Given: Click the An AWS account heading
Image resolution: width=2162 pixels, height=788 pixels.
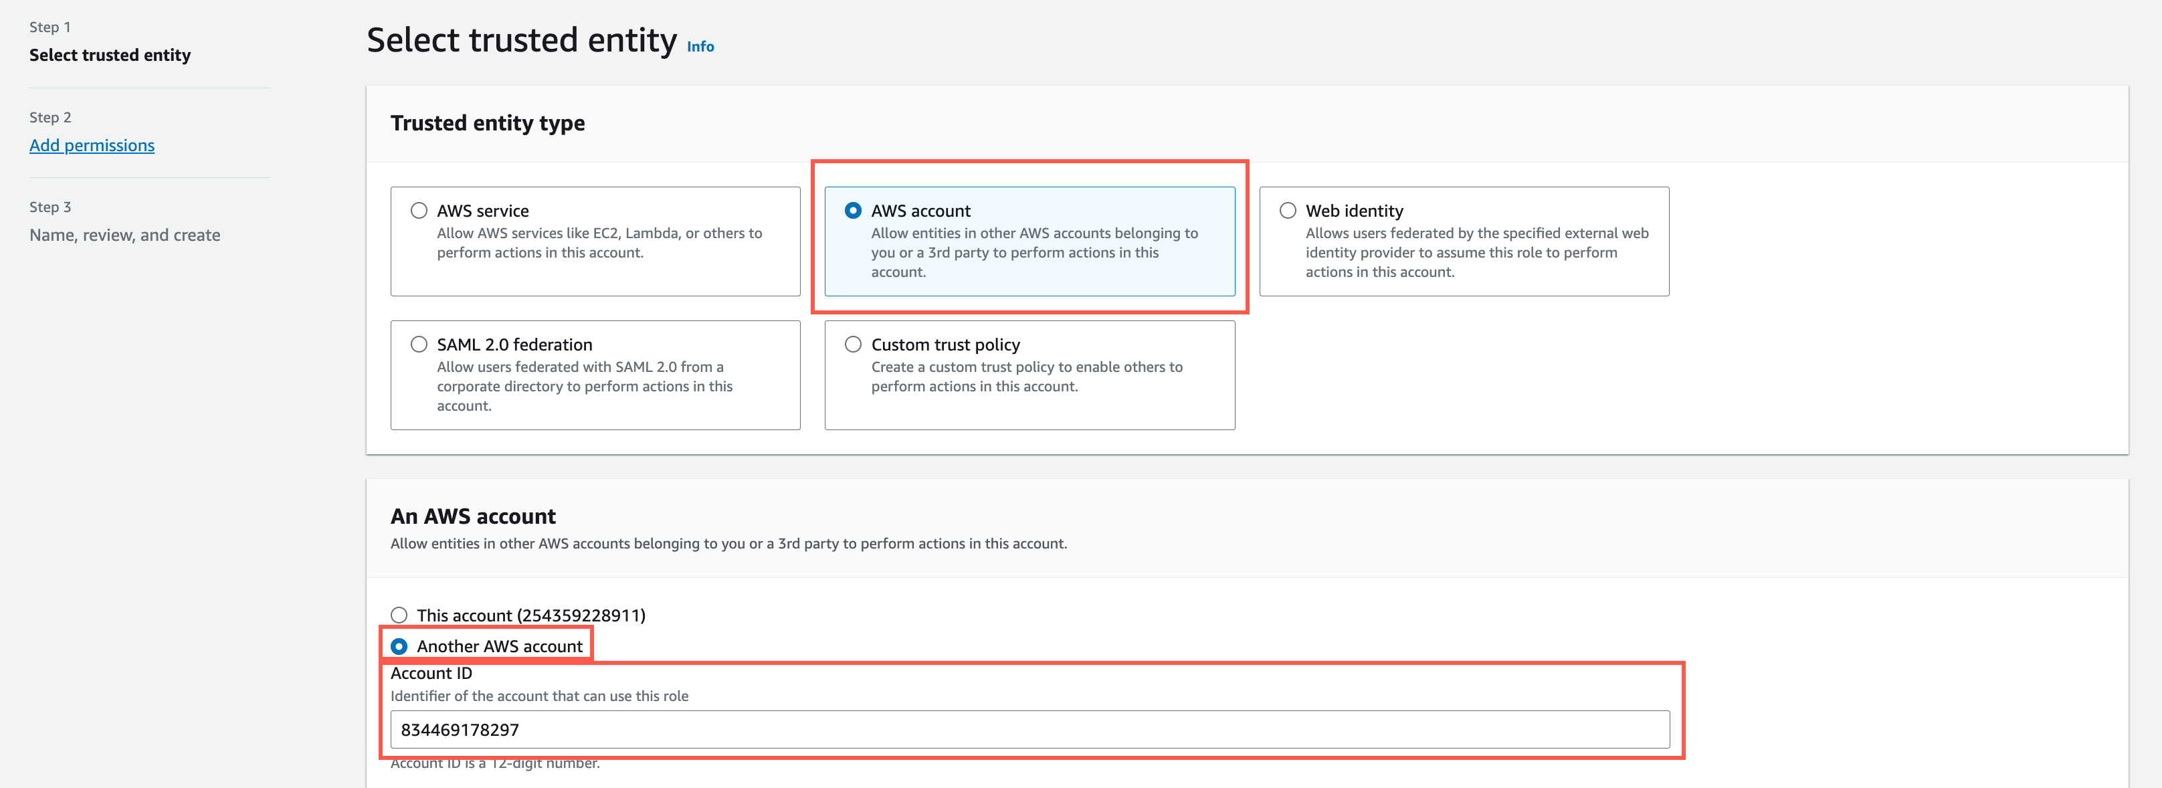Looking at the screenshot, I should point(472,516).
